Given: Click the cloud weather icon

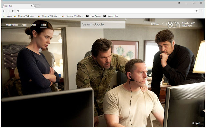Looking at the screenshot, I should pos(164,24).
